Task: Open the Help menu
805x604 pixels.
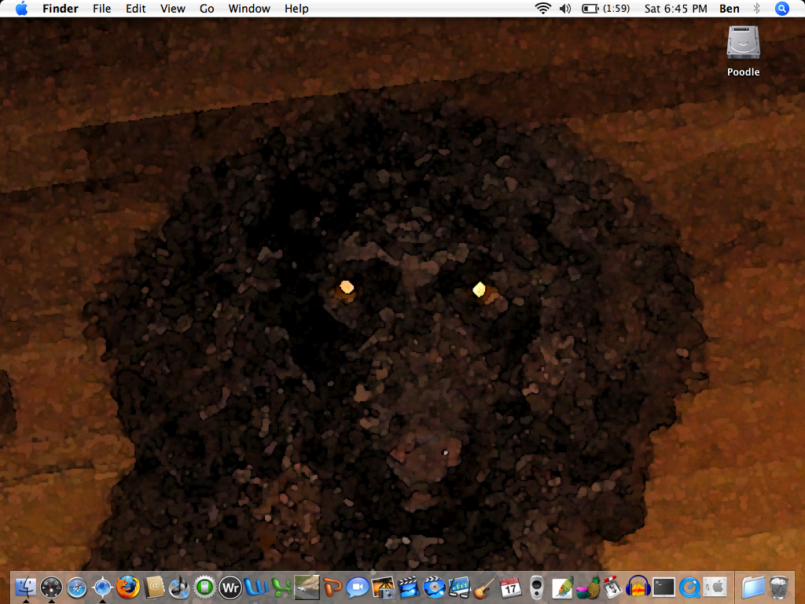Action: click(x=296, y=9)
